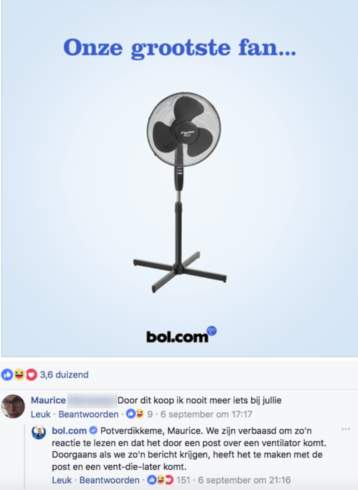Click the blue verified badge next to bol.com
The width and height of the screenshot is (358, 490).
(93, 430)
